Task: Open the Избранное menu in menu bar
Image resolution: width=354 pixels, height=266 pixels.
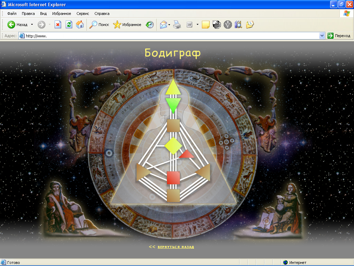Action: coord(62,14)
